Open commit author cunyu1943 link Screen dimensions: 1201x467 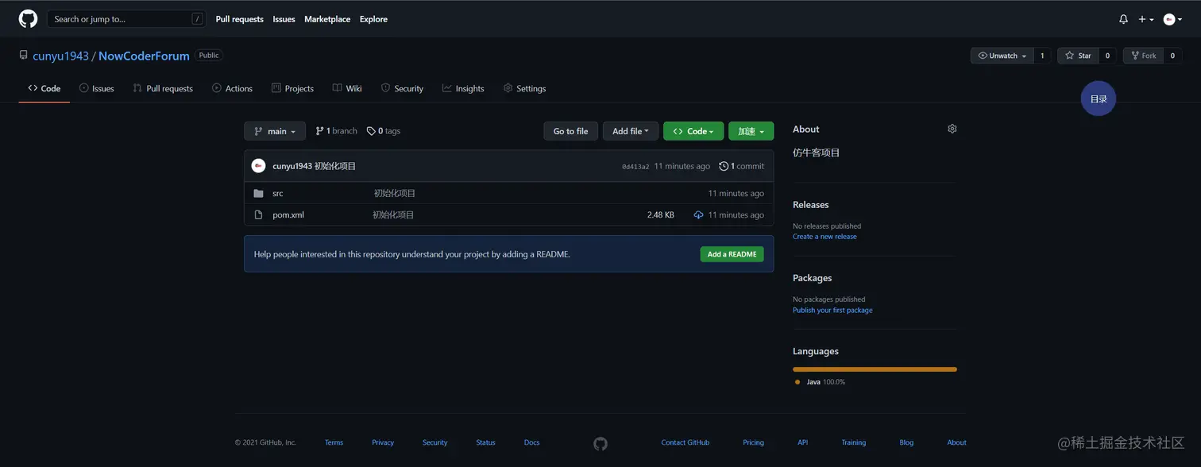point(292,166)
